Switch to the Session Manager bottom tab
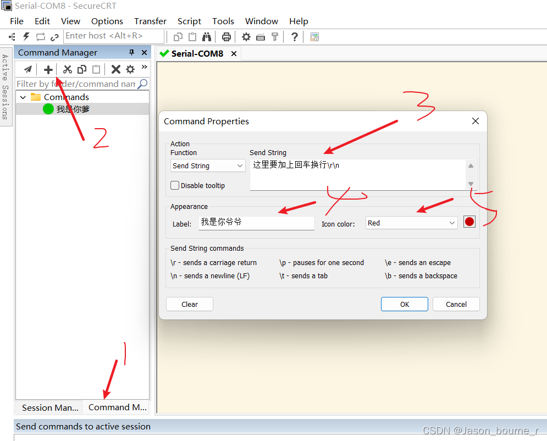This screenshot has height=441, width=547. pyautogui.click(x=50, y=407)
